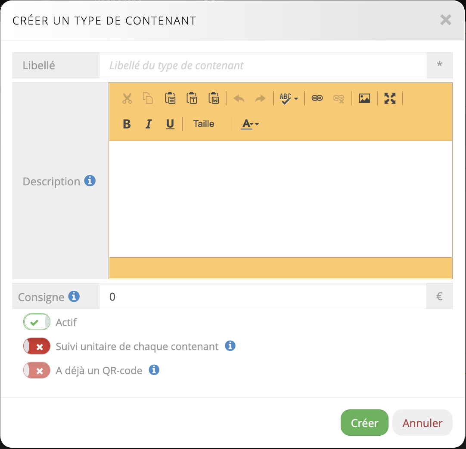Toggle italic formatting

(x=149, y=124)
